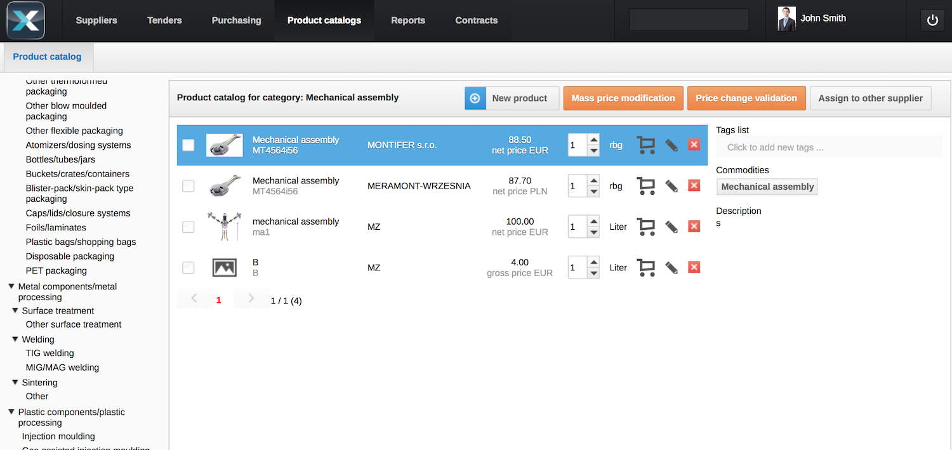The image size is (952, 450).
Task: Collapse the Surface treatment tree node
Action: (x=15, y=310)
